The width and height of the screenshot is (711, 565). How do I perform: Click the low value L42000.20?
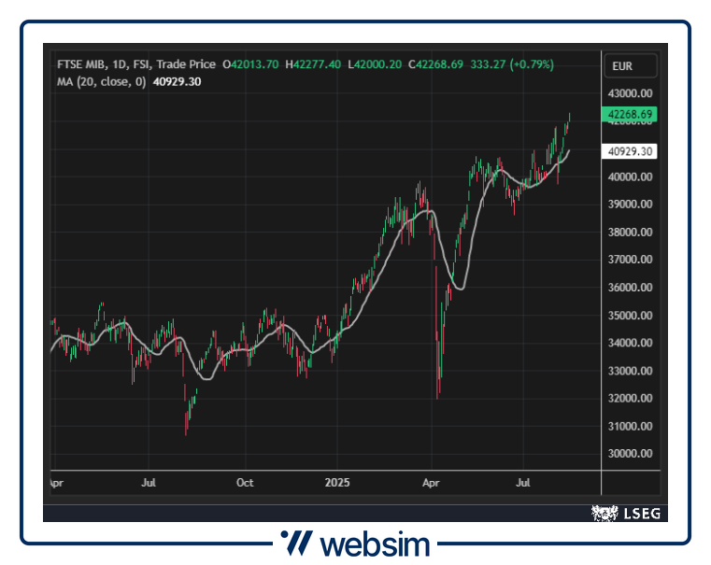pyautogui.click(x=375, y=64)
